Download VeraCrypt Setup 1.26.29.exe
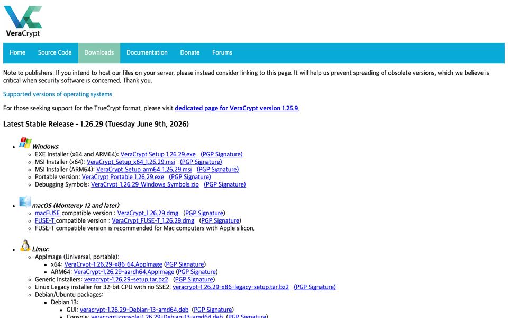 click(158, 154)
